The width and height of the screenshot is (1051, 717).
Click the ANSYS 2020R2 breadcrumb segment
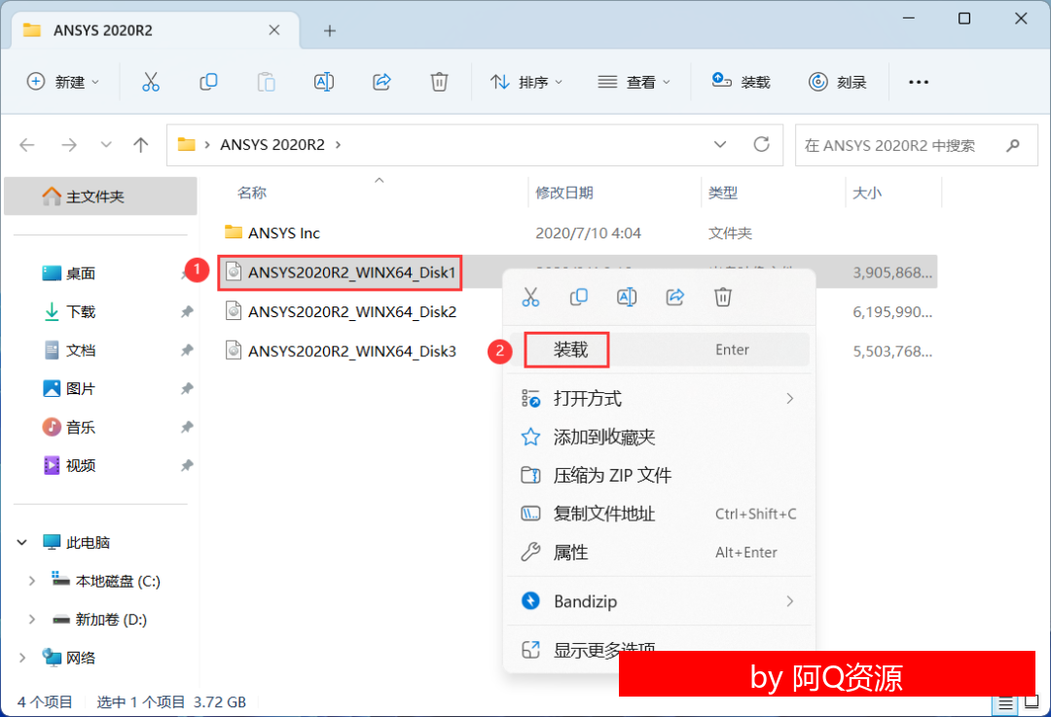[x=272, y=145]
